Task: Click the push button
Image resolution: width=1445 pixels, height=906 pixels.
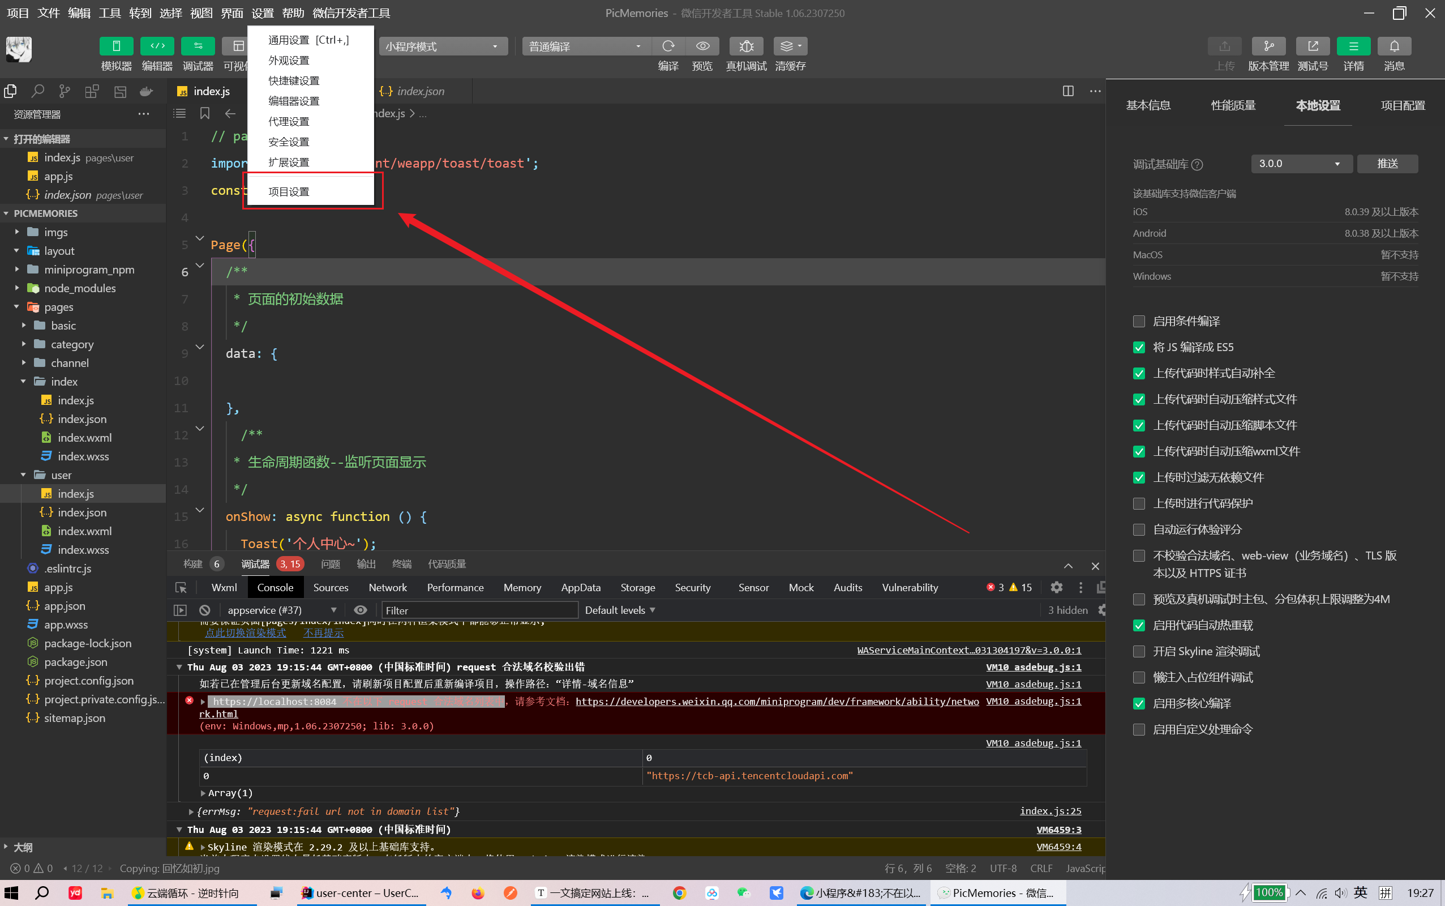Action: 1387,164
